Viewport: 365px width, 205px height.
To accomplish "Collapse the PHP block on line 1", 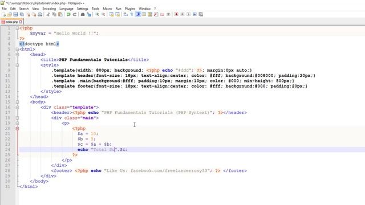I will tap(17, 28).
